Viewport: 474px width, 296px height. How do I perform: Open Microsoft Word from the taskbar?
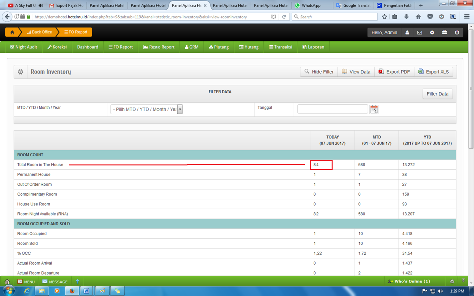pyautogui.click(x=86, y=291)
